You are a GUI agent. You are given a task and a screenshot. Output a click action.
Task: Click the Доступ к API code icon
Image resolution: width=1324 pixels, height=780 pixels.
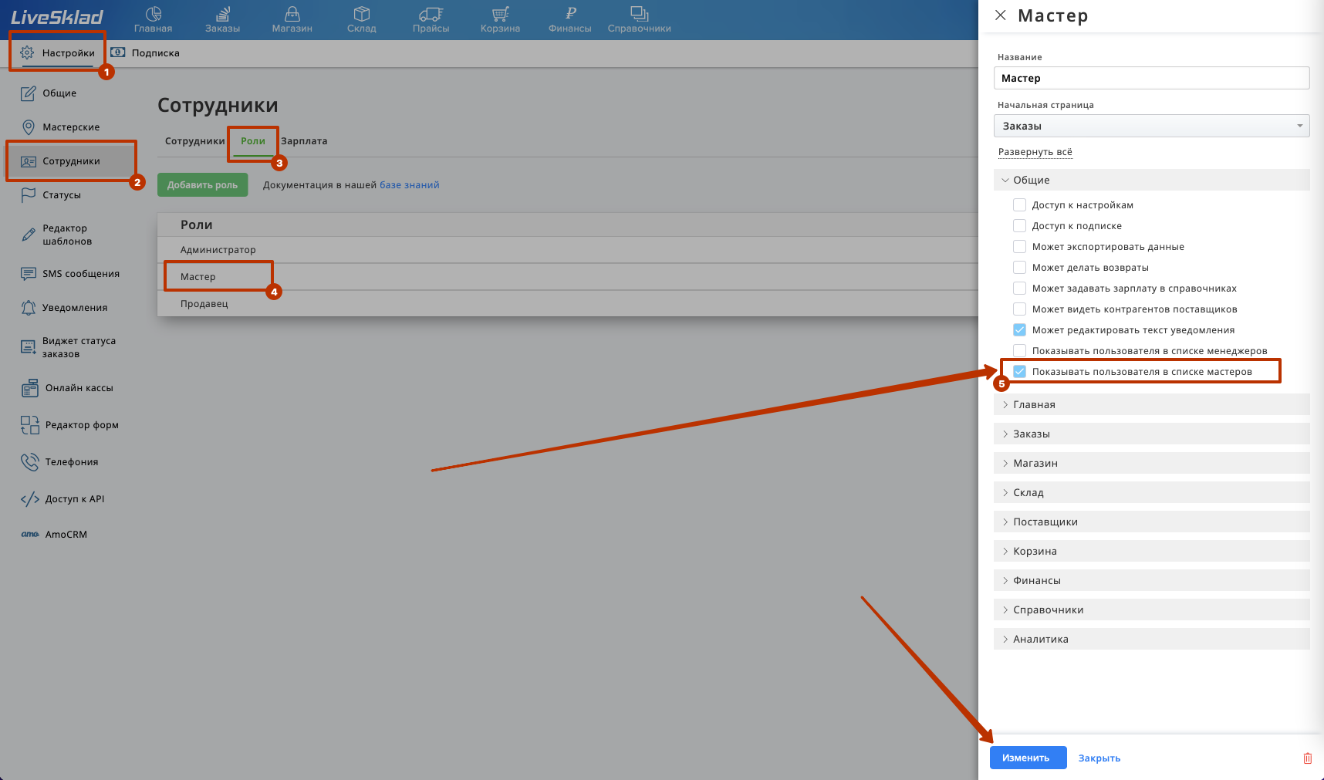(29, 499)
